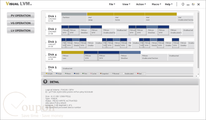Open the Help menu

click(169, 4)
